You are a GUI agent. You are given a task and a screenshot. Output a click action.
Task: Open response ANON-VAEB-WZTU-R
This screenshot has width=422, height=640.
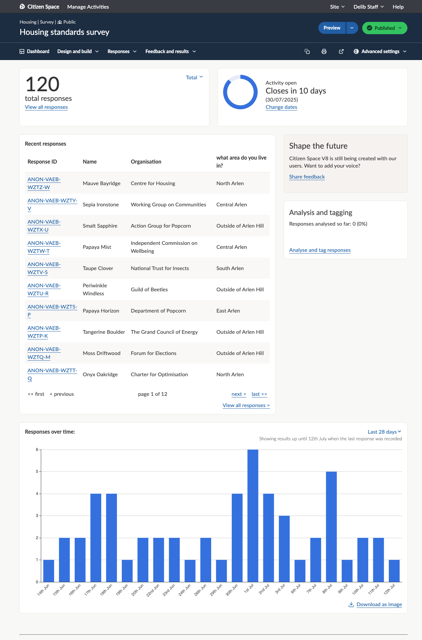[44, 289]
